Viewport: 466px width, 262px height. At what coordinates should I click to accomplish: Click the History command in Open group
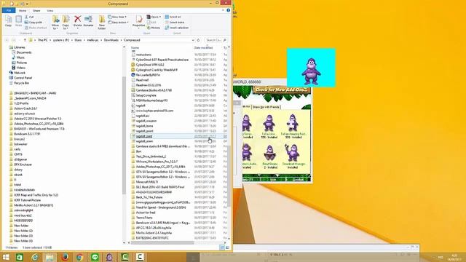click(x=154, y=28)
